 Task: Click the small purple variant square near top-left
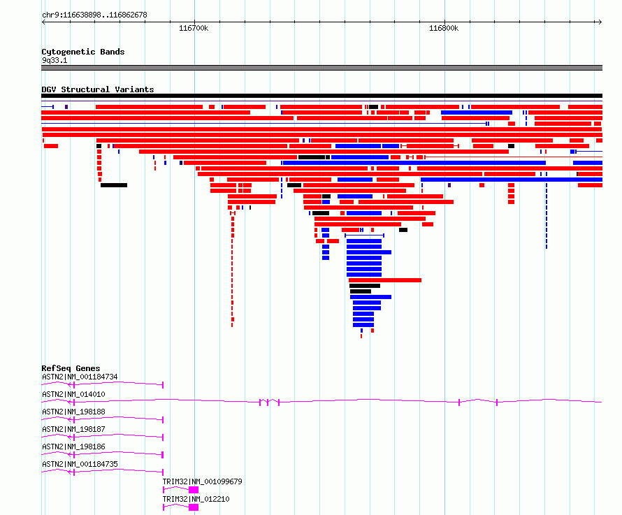click(x=66, y=107)
